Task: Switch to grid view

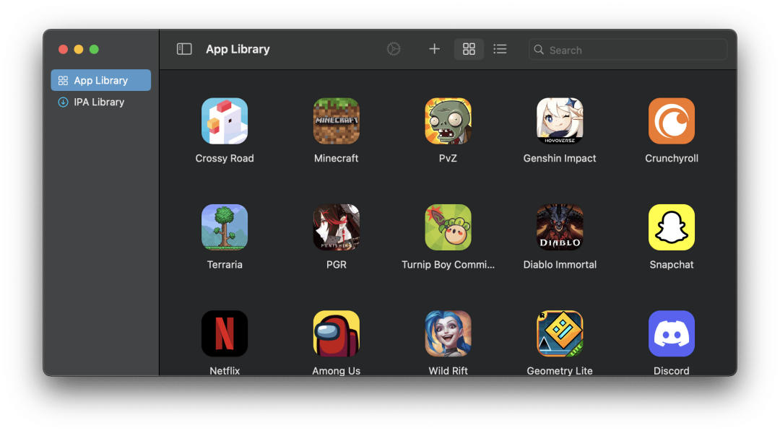Action: pyautogui.click(x=469, y=49)
